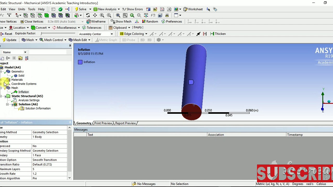This screenshot has height=187, width=333.
Task: Click the Show Errors button
Action: click(132, 9)
